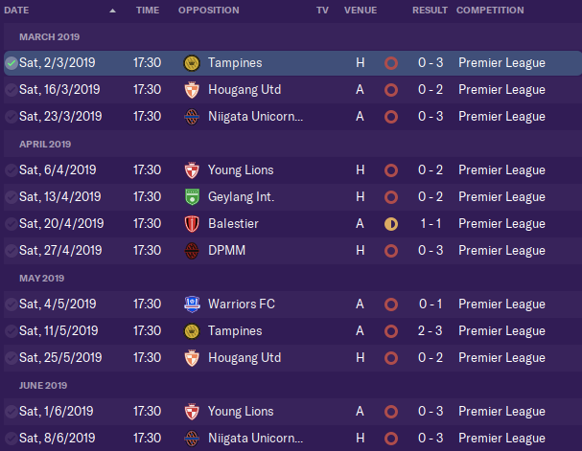The height and width of the screenshot is (451, 582).
Task: Click the loss indicator for Warriors FC match
Action: [x=391, y=304]
